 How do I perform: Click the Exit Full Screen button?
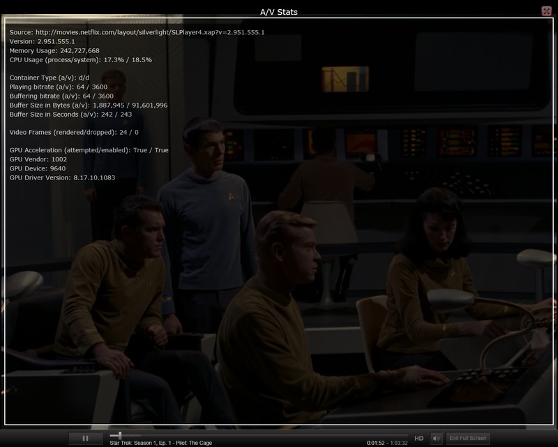coord(467,438)
